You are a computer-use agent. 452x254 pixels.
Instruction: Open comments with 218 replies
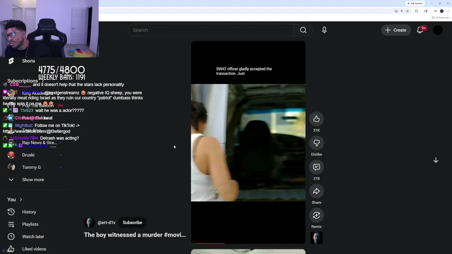point(316,167)
